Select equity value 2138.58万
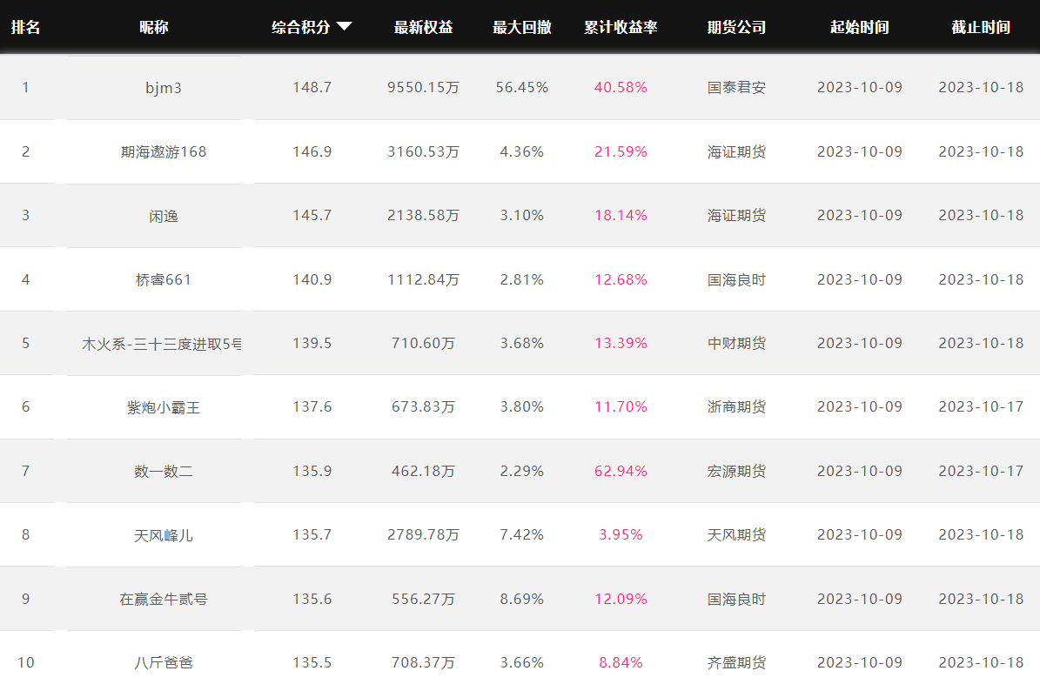The width and height of the screenshot is (1040, 691). (x=423, y=216)
